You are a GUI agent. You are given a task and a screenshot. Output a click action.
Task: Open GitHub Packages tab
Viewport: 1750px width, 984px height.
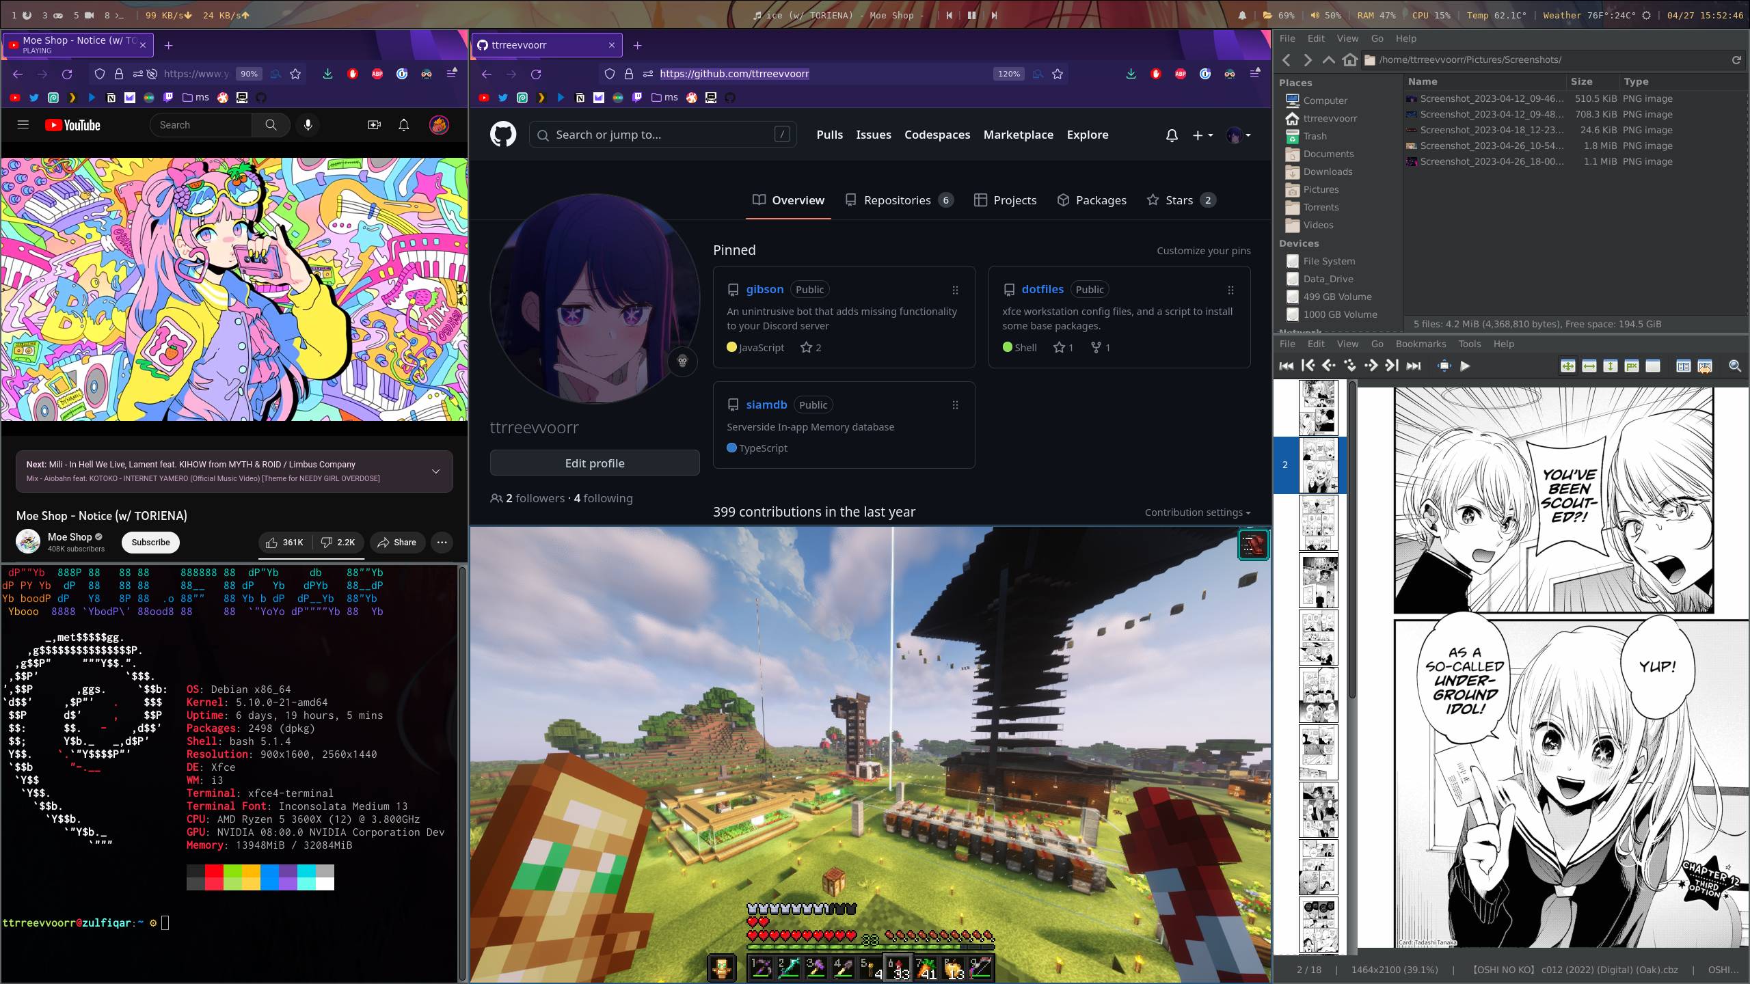click(1092, 200)
